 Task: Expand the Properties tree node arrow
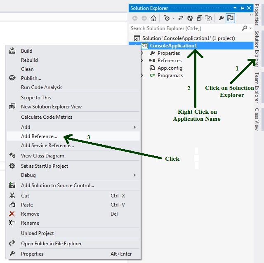pyautogui.click(x=142, y=53)
